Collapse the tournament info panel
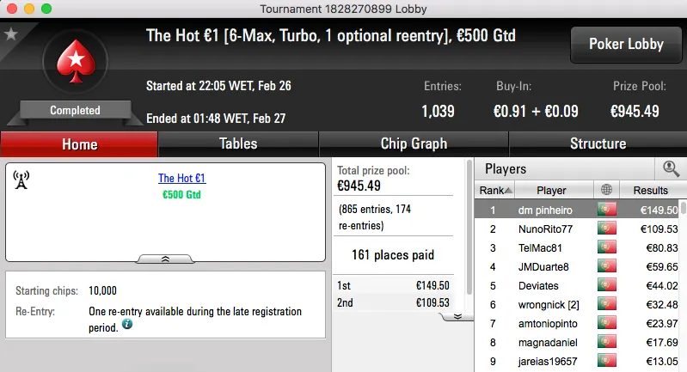 (166, 258)
